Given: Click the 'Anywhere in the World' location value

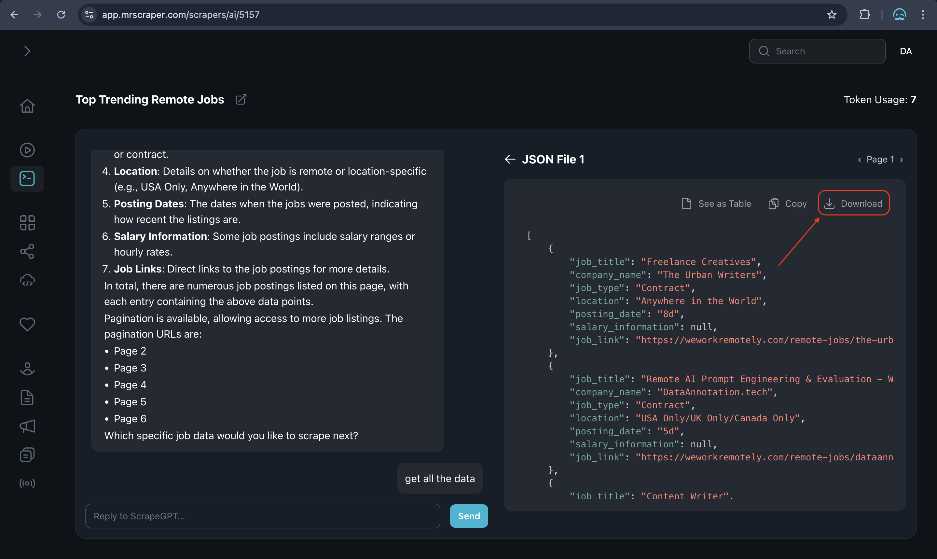Looking at the screenshot, I should tap(698, 301).
